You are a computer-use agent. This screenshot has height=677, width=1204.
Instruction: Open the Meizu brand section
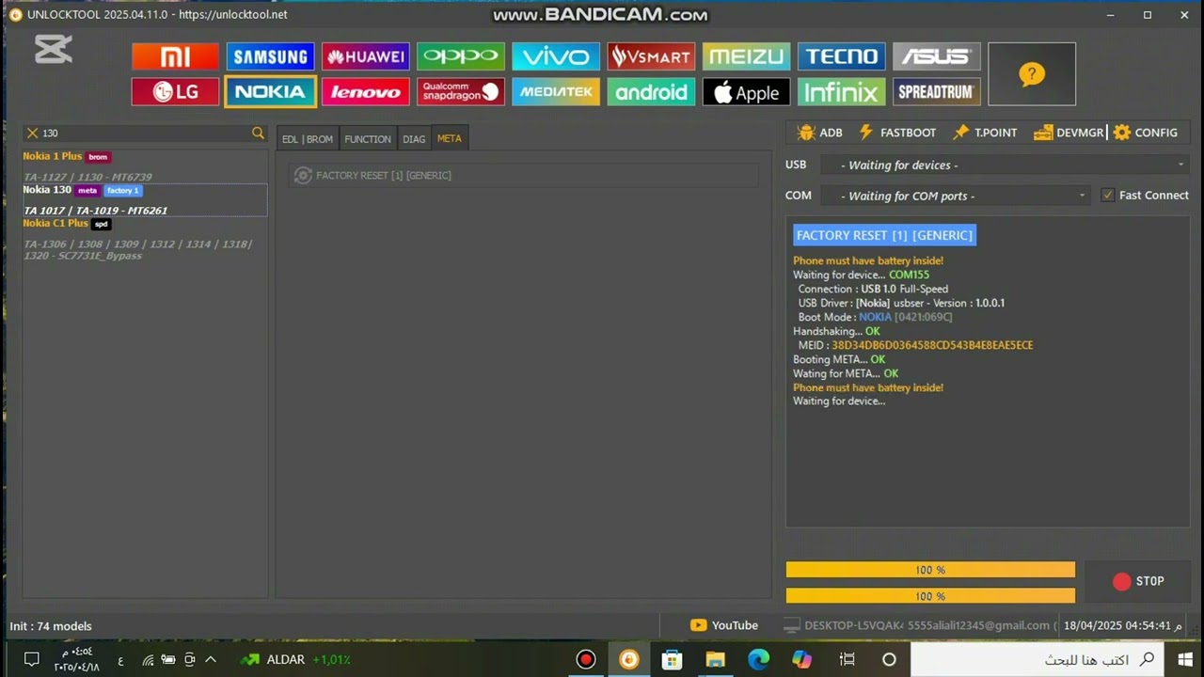[x=746, y=56]
